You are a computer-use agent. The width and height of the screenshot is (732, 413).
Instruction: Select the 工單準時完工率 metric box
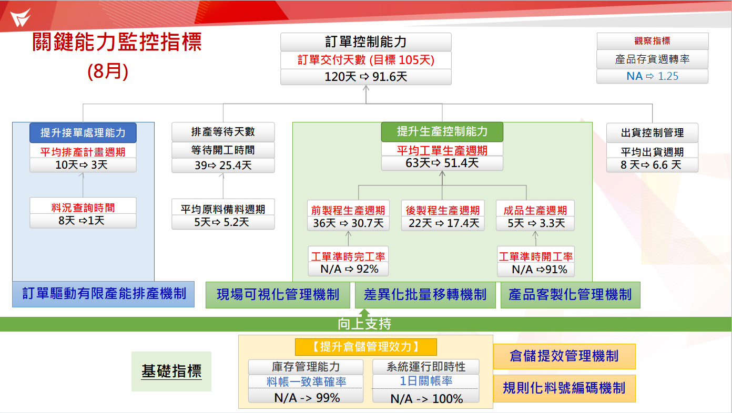[348, 257]
